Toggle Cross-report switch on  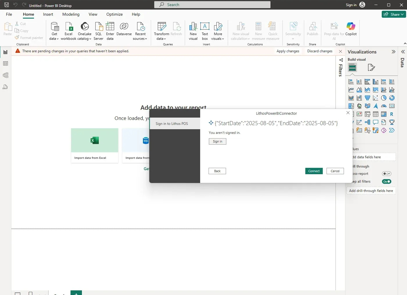(387, 174)
